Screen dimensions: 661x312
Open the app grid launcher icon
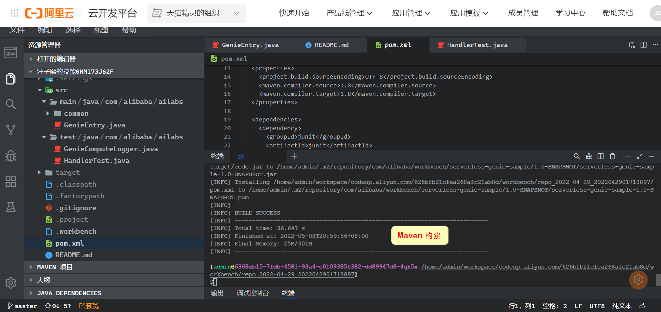pos(14,13)
